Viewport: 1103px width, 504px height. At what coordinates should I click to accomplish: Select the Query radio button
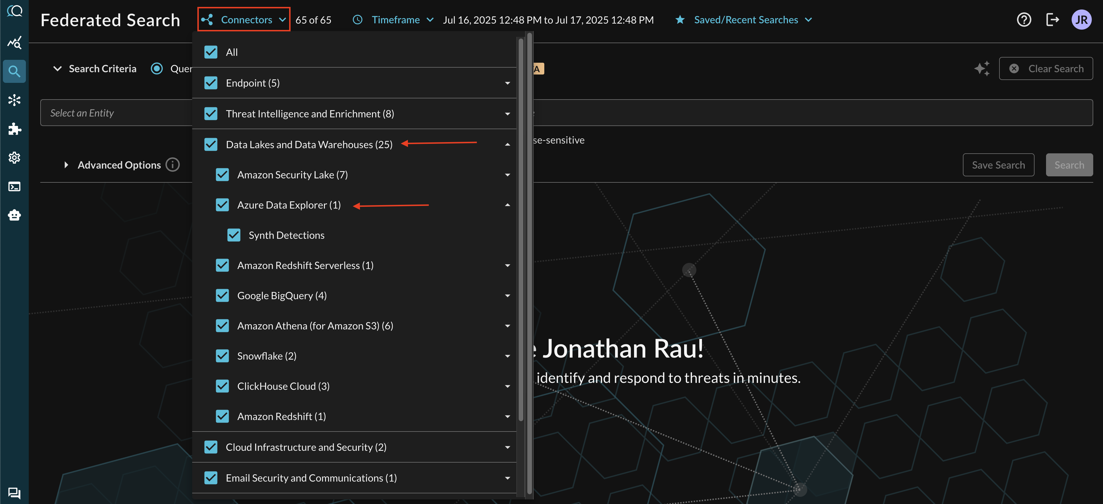pyautogui.click(x=157, y=68)
